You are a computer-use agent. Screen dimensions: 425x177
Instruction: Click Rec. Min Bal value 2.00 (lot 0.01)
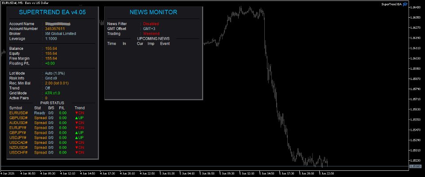57,83
